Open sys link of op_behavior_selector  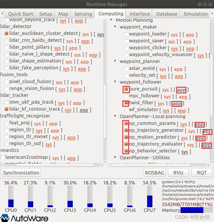tap(185, 152)
